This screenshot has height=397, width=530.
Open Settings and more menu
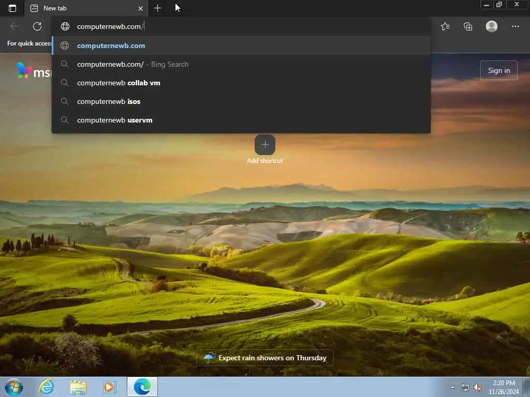515,26
